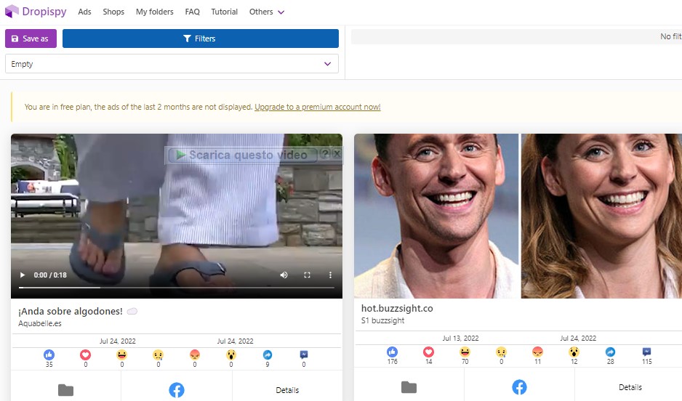
Task: Save buzzsight ad to folder icon
Action: pos(409,387)
